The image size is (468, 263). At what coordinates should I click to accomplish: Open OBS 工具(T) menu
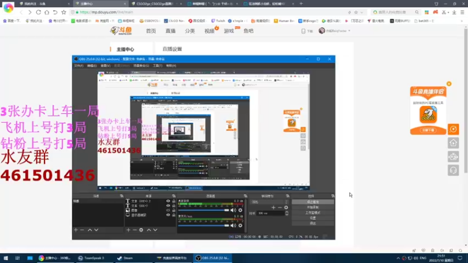157,65
